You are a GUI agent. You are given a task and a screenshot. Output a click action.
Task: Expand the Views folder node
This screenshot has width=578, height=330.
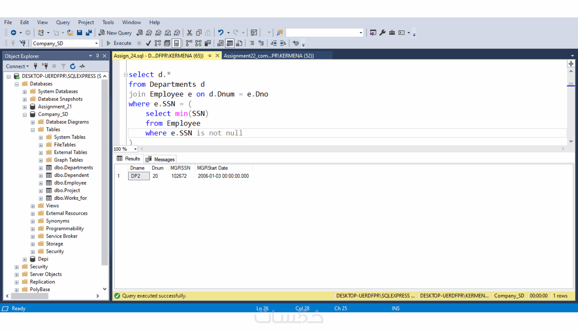point(33,206)
